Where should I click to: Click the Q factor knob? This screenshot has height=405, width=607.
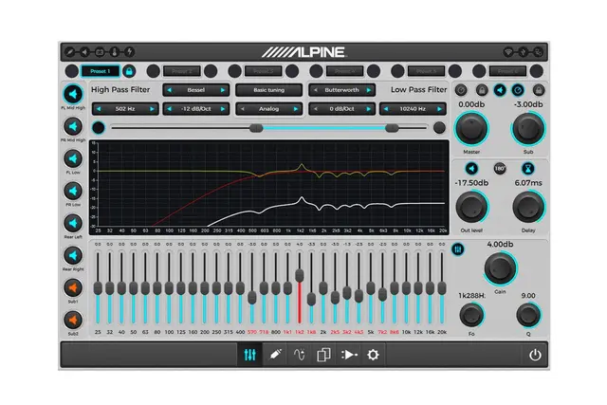point(528,315)
